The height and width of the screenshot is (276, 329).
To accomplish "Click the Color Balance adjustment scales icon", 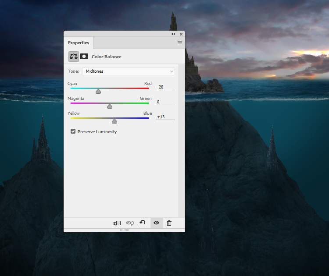I will pyautogui.click(x=74, y=57).
